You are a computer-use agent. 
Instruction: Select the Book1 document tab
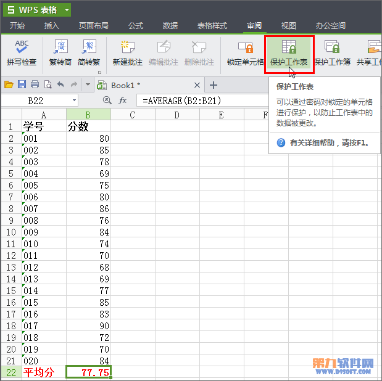(x=149, y=85)
